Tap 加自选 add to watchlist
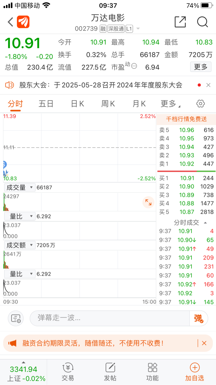The height and width of the screenshot is (385, 216). 195,372
